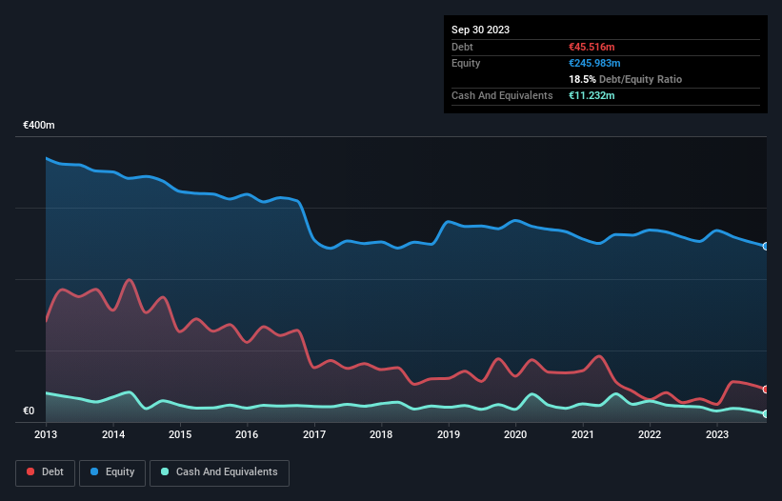The image size is (782, 501).
Task: Click the €0 y-axis label
Action: 29,411
